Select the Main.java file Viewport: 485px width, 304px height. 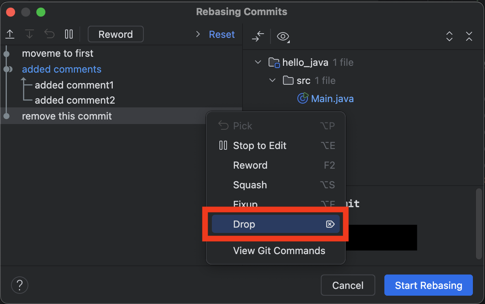(x=332, y=99)
